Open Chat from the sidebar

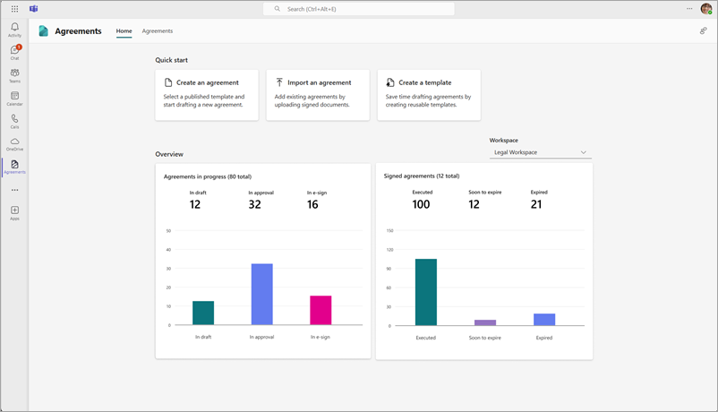(14, 52)
